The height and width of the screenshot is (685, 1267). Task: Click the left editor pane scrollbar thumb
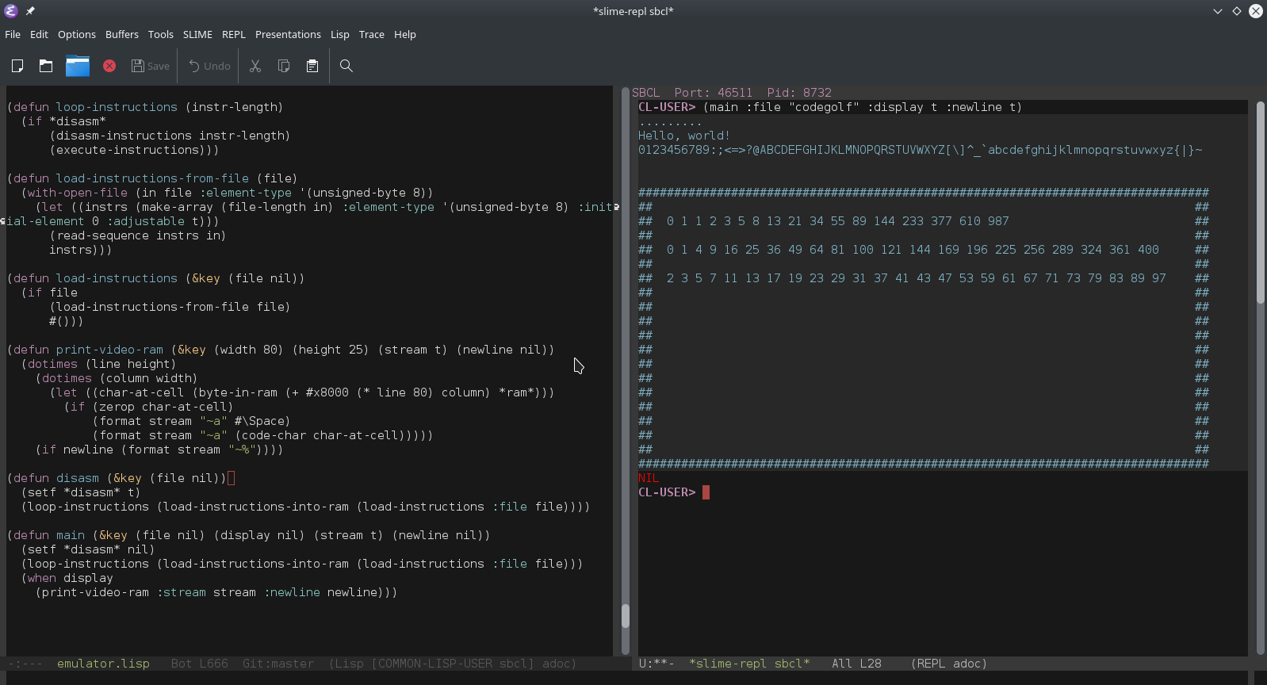pyautogui.click(x=626, y=616)
